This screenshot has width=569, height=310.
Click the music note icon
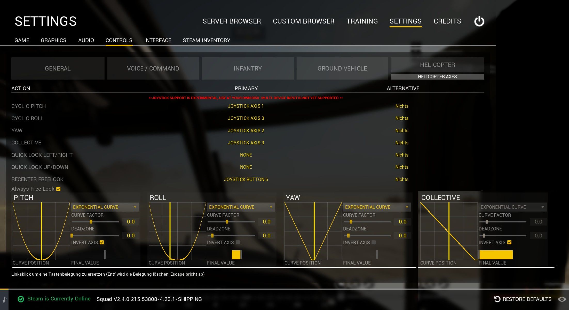click(x=4, y=300)
